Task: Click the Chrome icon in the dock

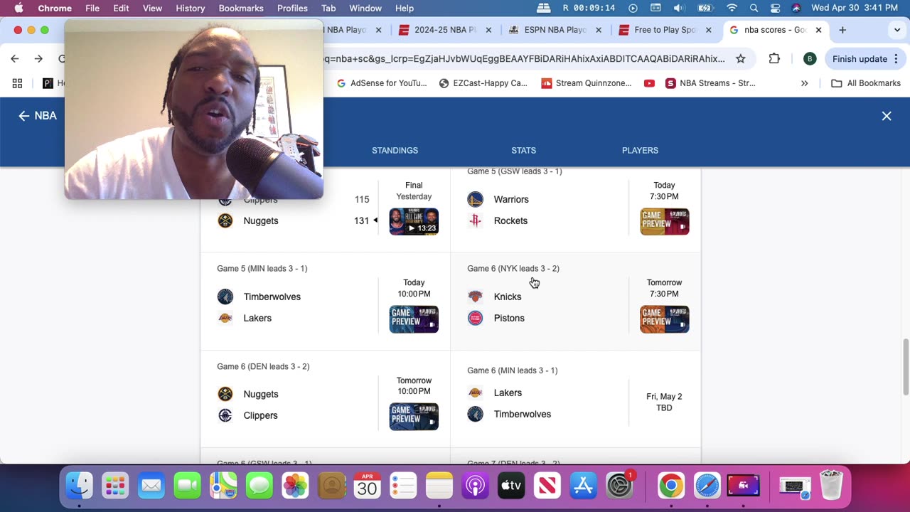Action: [670, 486]
